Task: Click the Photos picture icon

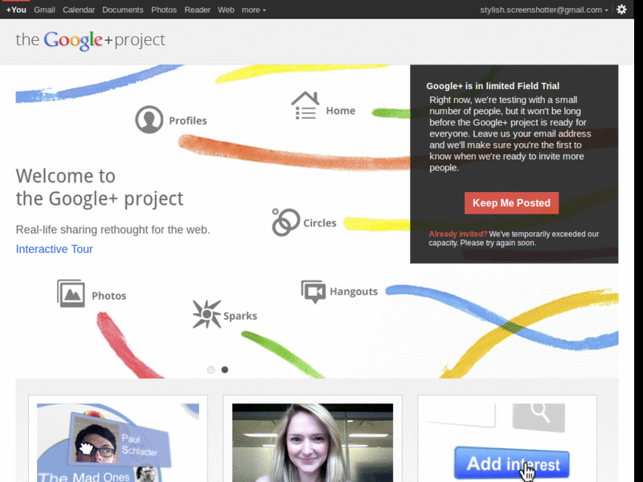Action: click(71, 293)
